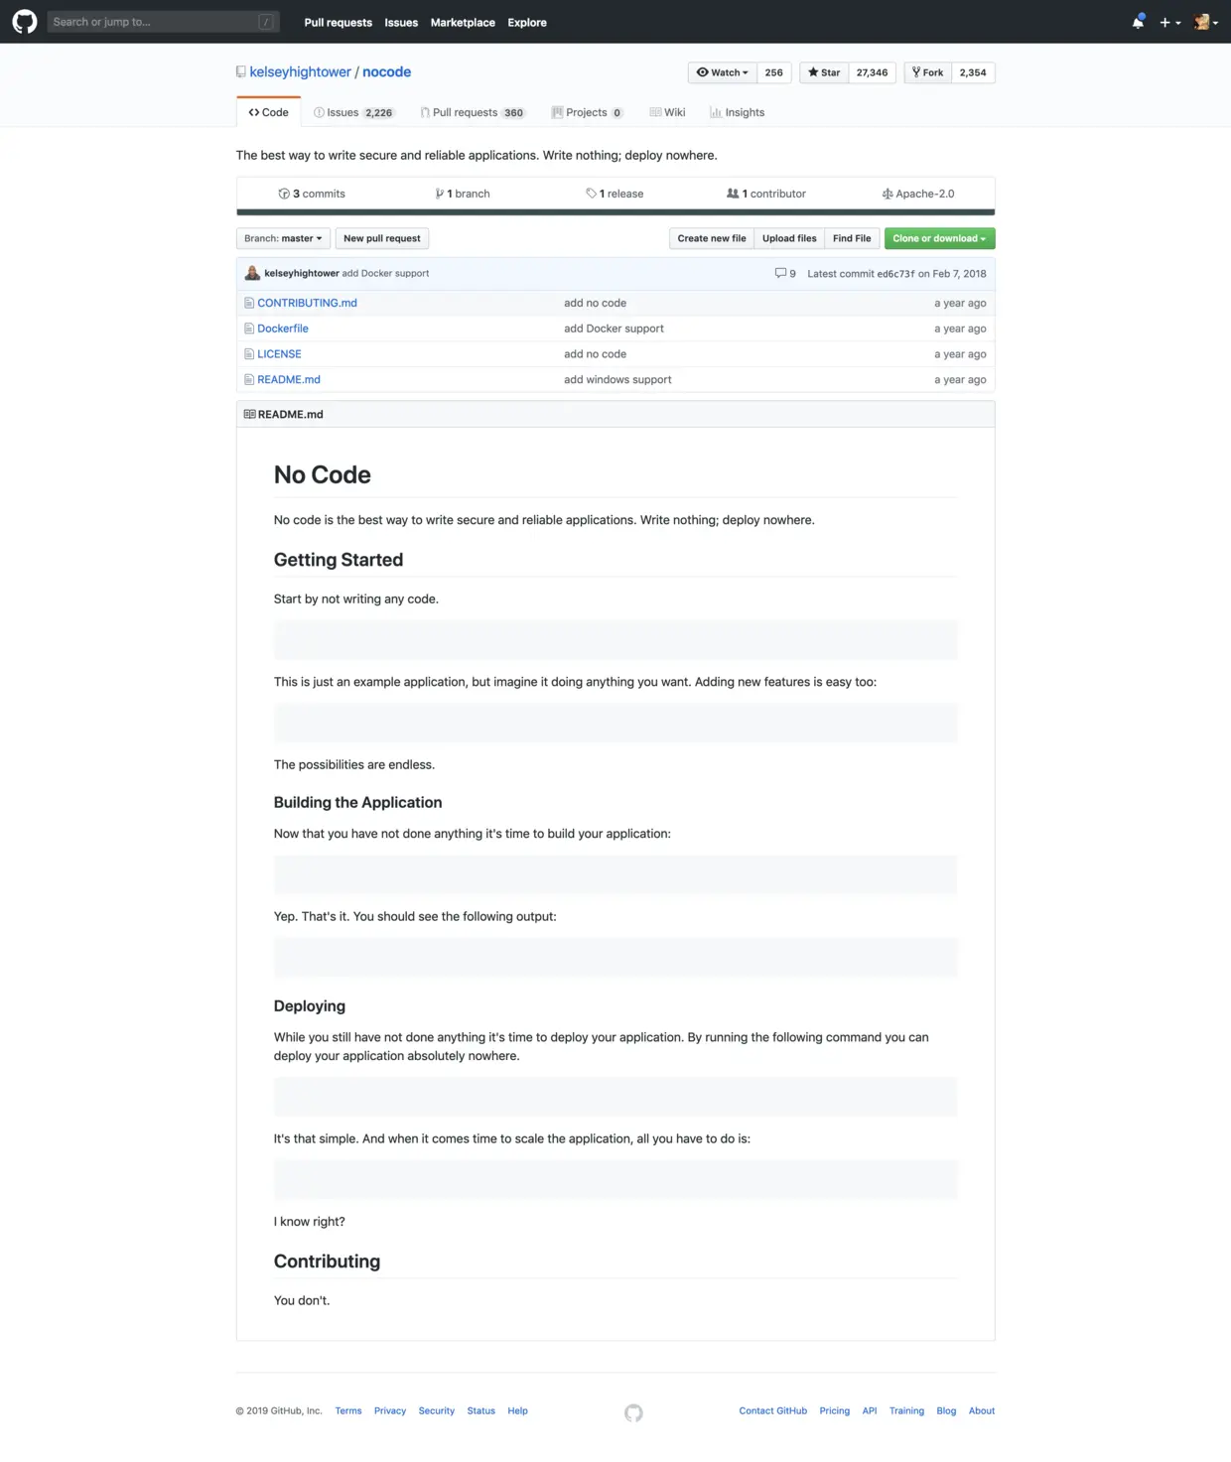Open the nocode repository name link
Viewport: 1231px width, 1462px height.
[386, 71]
